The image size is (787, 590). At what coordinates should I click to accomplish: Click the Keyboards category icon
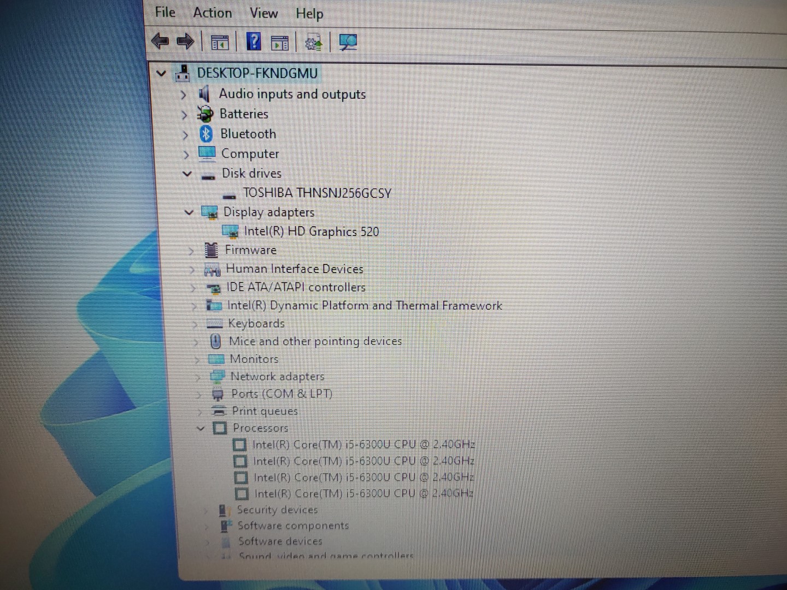pos(214,324)
